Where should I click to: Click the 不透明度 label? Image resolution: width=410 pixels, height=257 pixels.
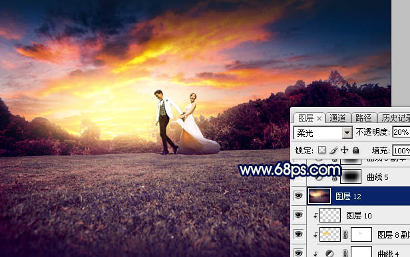(x=373, y=132)
